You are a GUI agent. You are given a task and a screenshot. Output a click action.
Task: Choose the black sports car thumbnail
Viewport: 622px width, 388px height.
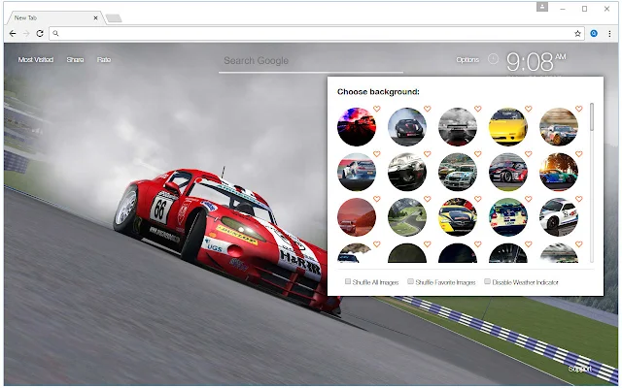coord(407,127)
